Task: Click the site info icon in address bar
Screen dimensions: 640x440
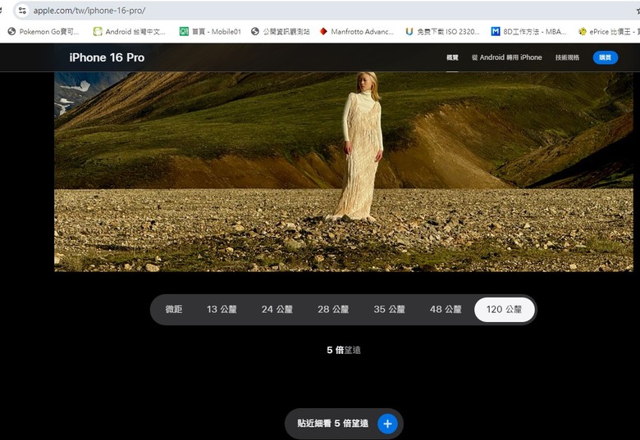Action: (22, 11)
